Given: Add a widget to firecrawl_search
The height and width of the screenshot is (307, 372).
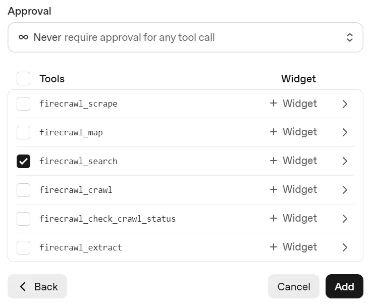Looking at the screenshot, I should pyautogui.click(x=293, y=161).
